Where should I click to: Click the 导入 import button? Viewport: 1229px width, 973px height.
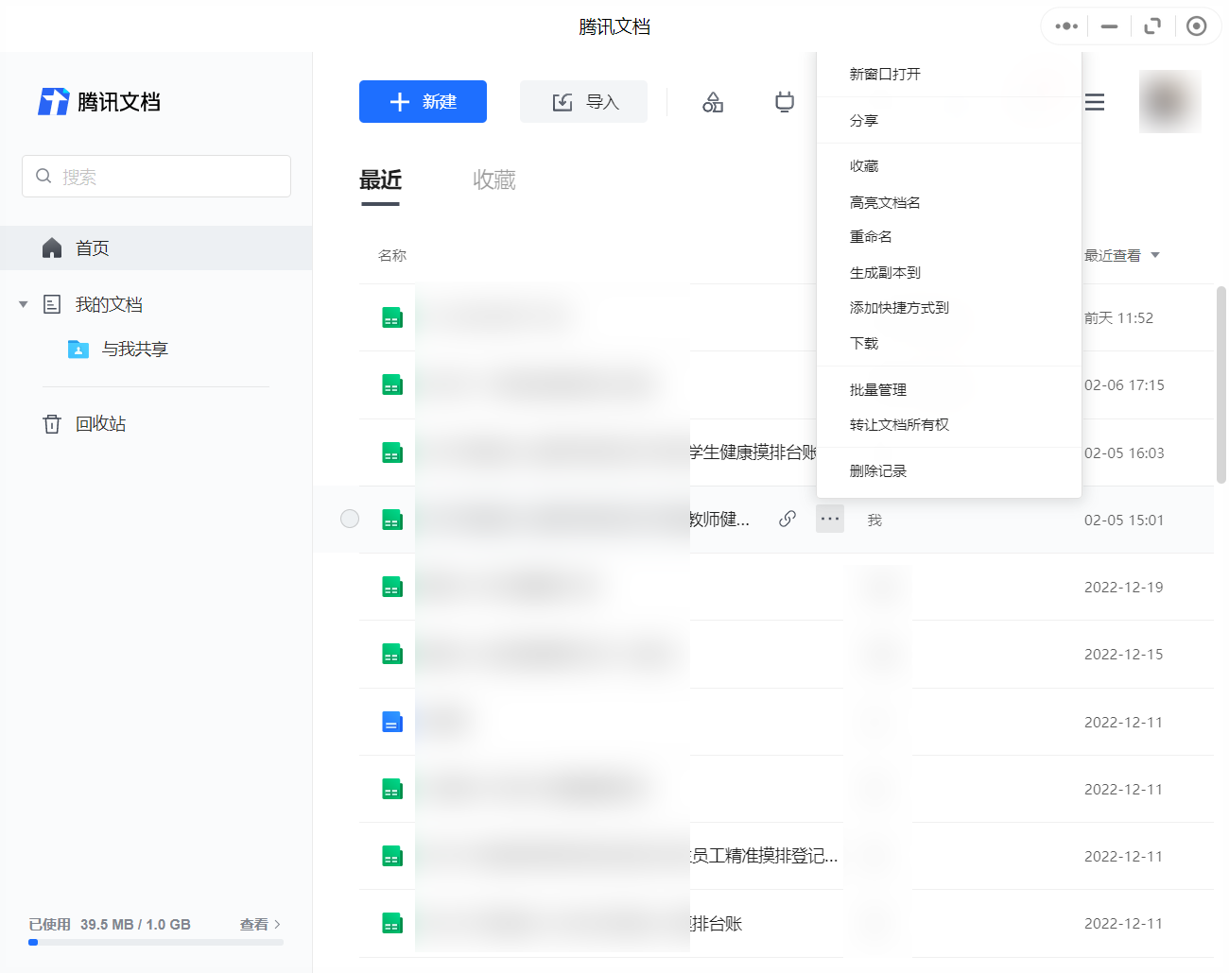point(583,101)
